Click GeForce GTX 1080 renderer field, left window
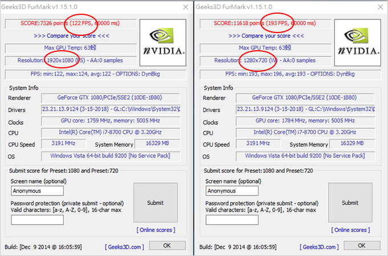Image resolution: width=388 pixels, height=256 pixels. pyautogui.click(x=110, y=97)
